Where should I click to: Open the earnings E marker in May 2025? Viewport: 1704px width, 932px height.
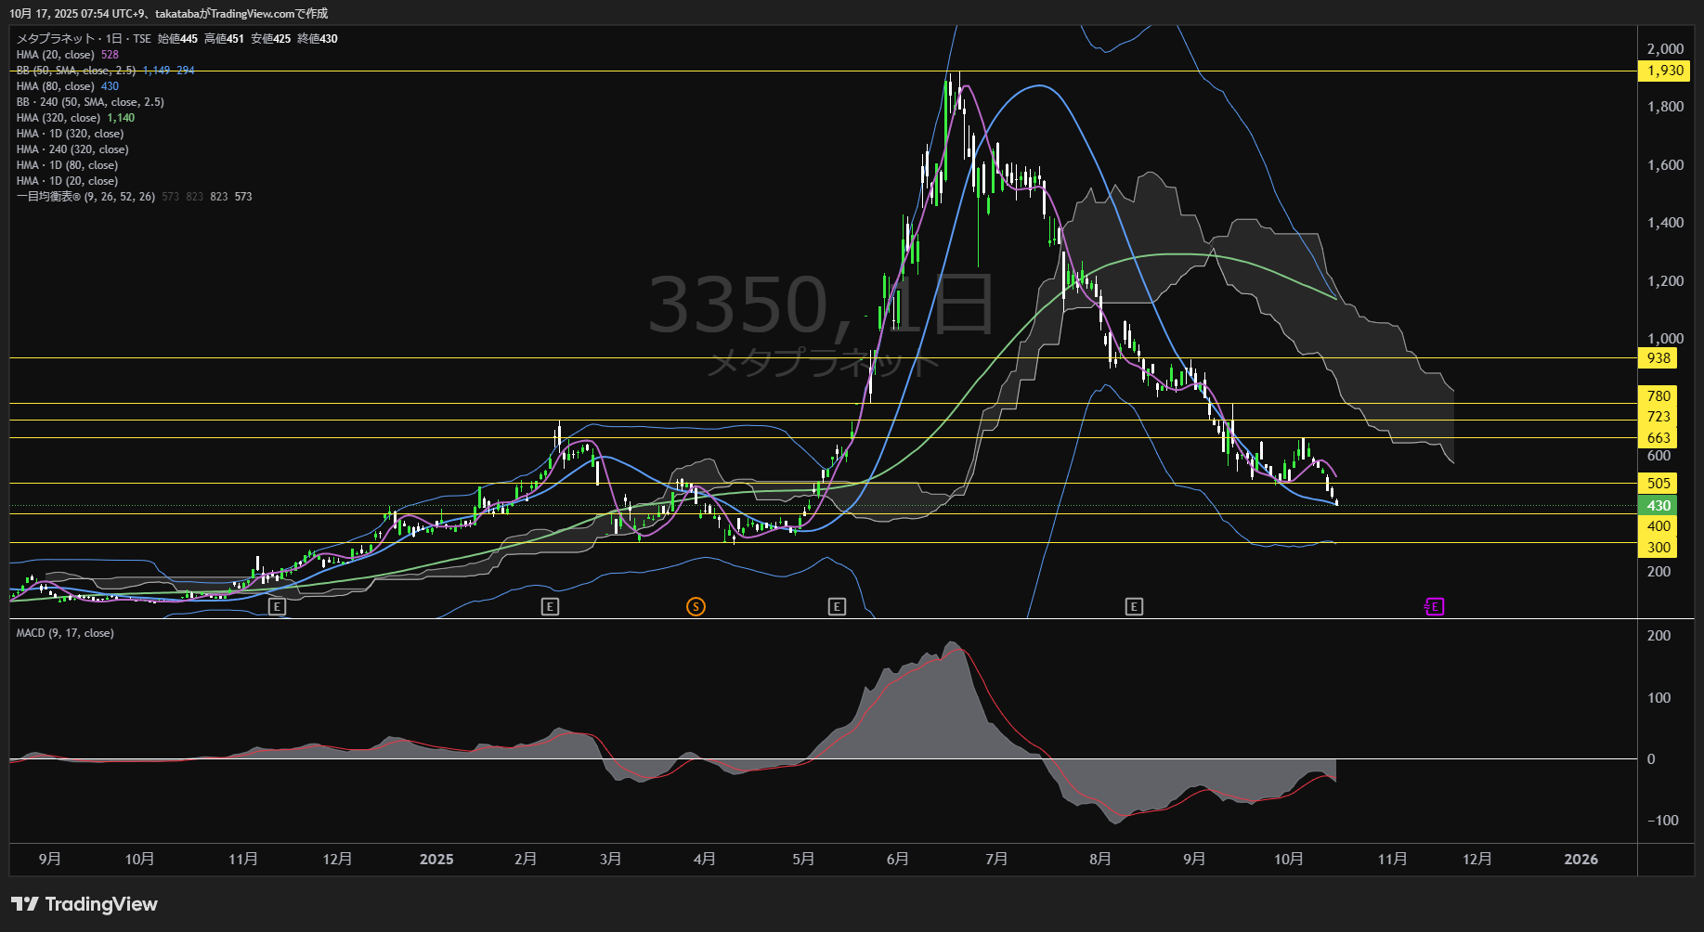(x=837, y=607)
